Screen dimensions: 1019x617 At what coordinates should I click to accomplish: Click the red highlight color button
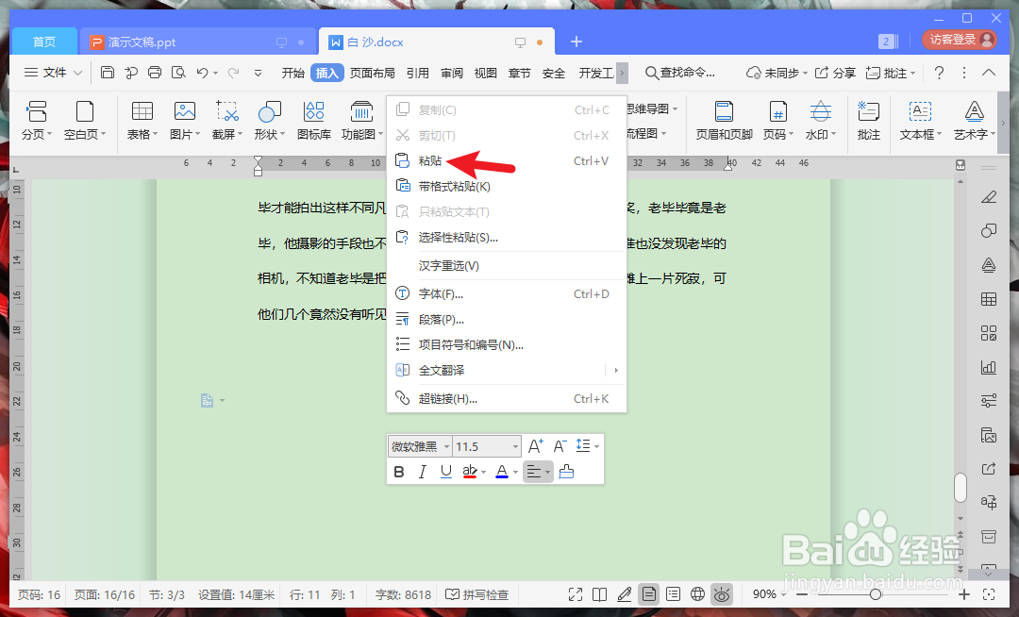coord(470,472)
